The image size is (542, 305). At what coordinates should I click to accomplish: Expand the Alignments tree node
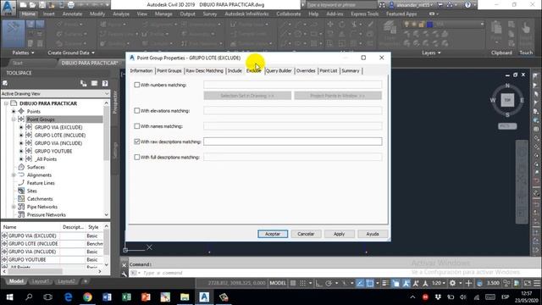coord(14,175)
